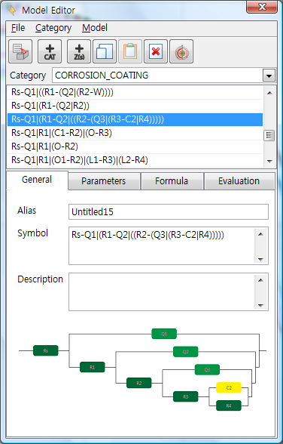Add a new Z(s) model
This screenshot has height=444, width=283.
79,51
